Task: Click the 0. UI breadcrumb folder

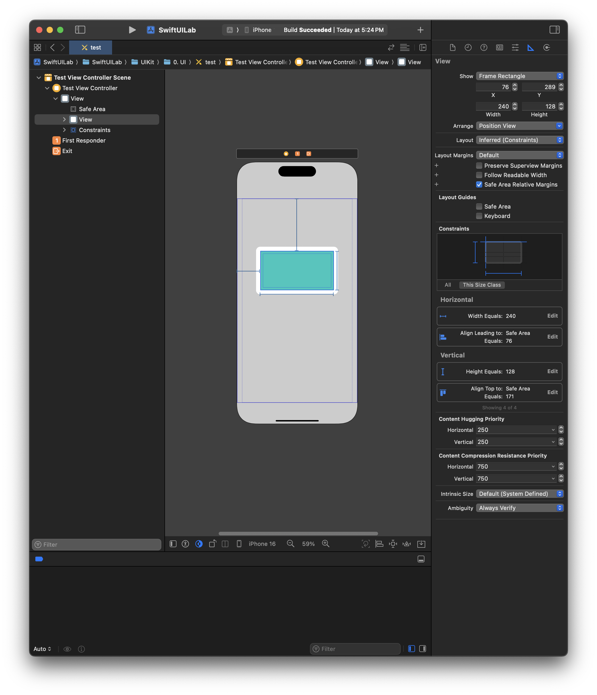Action: pos(175,62)
